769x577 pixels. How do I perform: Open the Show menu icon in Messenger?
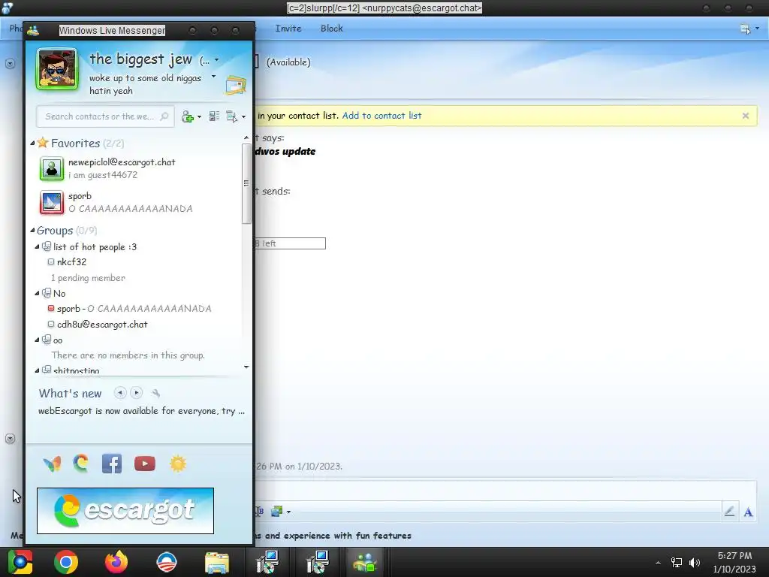(x=231, y=116)
